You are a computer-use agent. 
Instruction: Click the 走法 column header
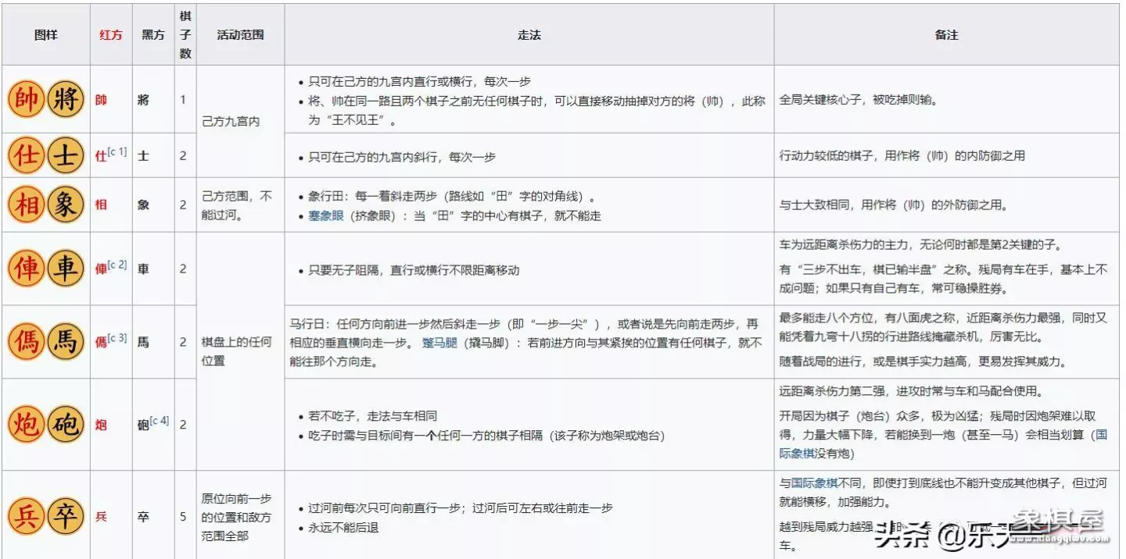pos(529,35)
